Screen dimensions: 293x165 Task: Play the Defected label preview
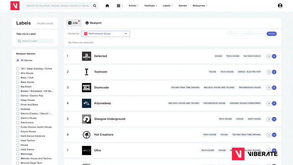tap(269, 56)
